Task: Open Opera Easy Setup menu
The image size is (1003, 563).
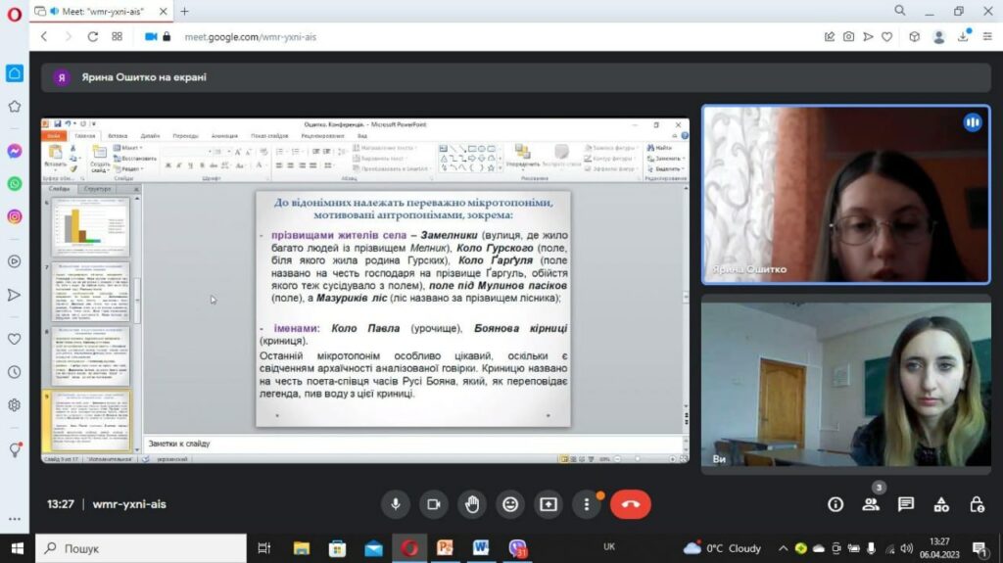Action: click(987, 37)
